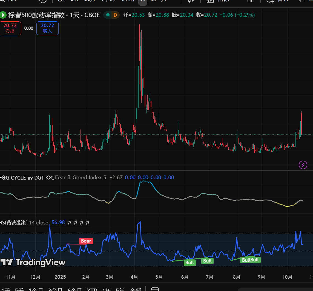Click the 10月 time axis label
Screen dimensions: 313x291
pyautogui.click(x=288, y=277)
